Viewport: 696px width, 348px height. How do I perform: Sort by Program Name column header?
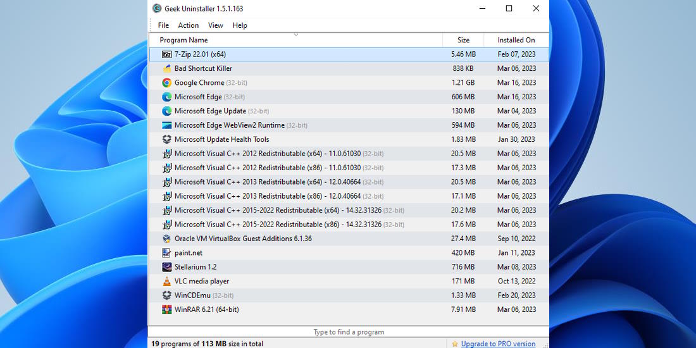pyautogui.click(x=296, y=40)
